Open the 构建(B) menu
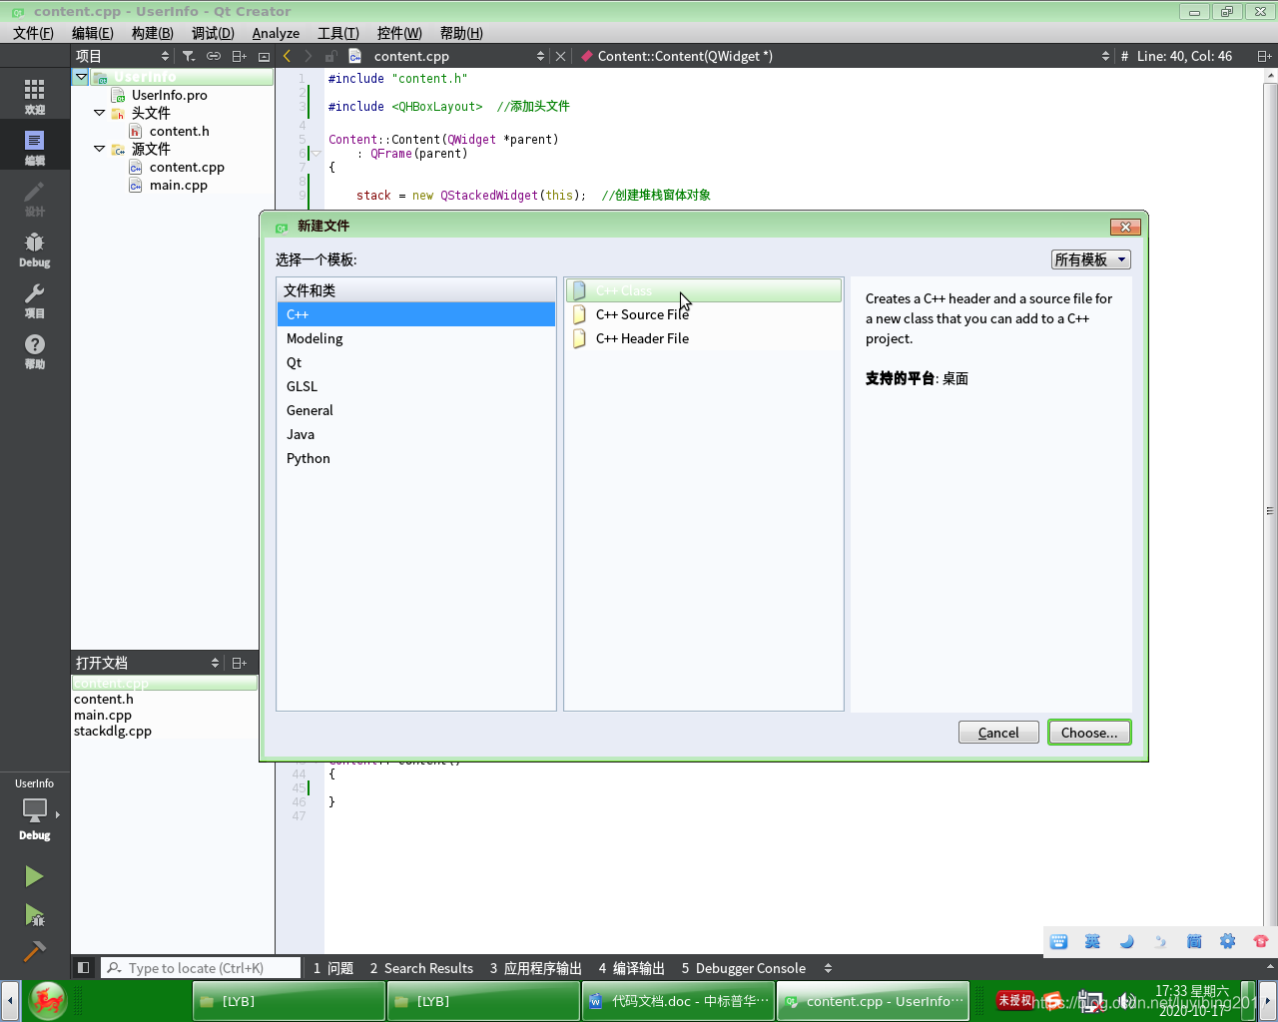This screenshot has height=1022, width=1278. tap(153, 33)
